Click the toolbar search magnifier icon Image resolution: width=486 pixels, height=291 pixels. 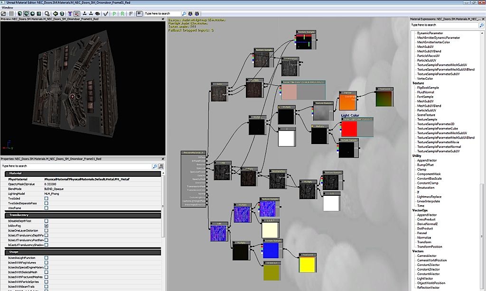point(184,14)
